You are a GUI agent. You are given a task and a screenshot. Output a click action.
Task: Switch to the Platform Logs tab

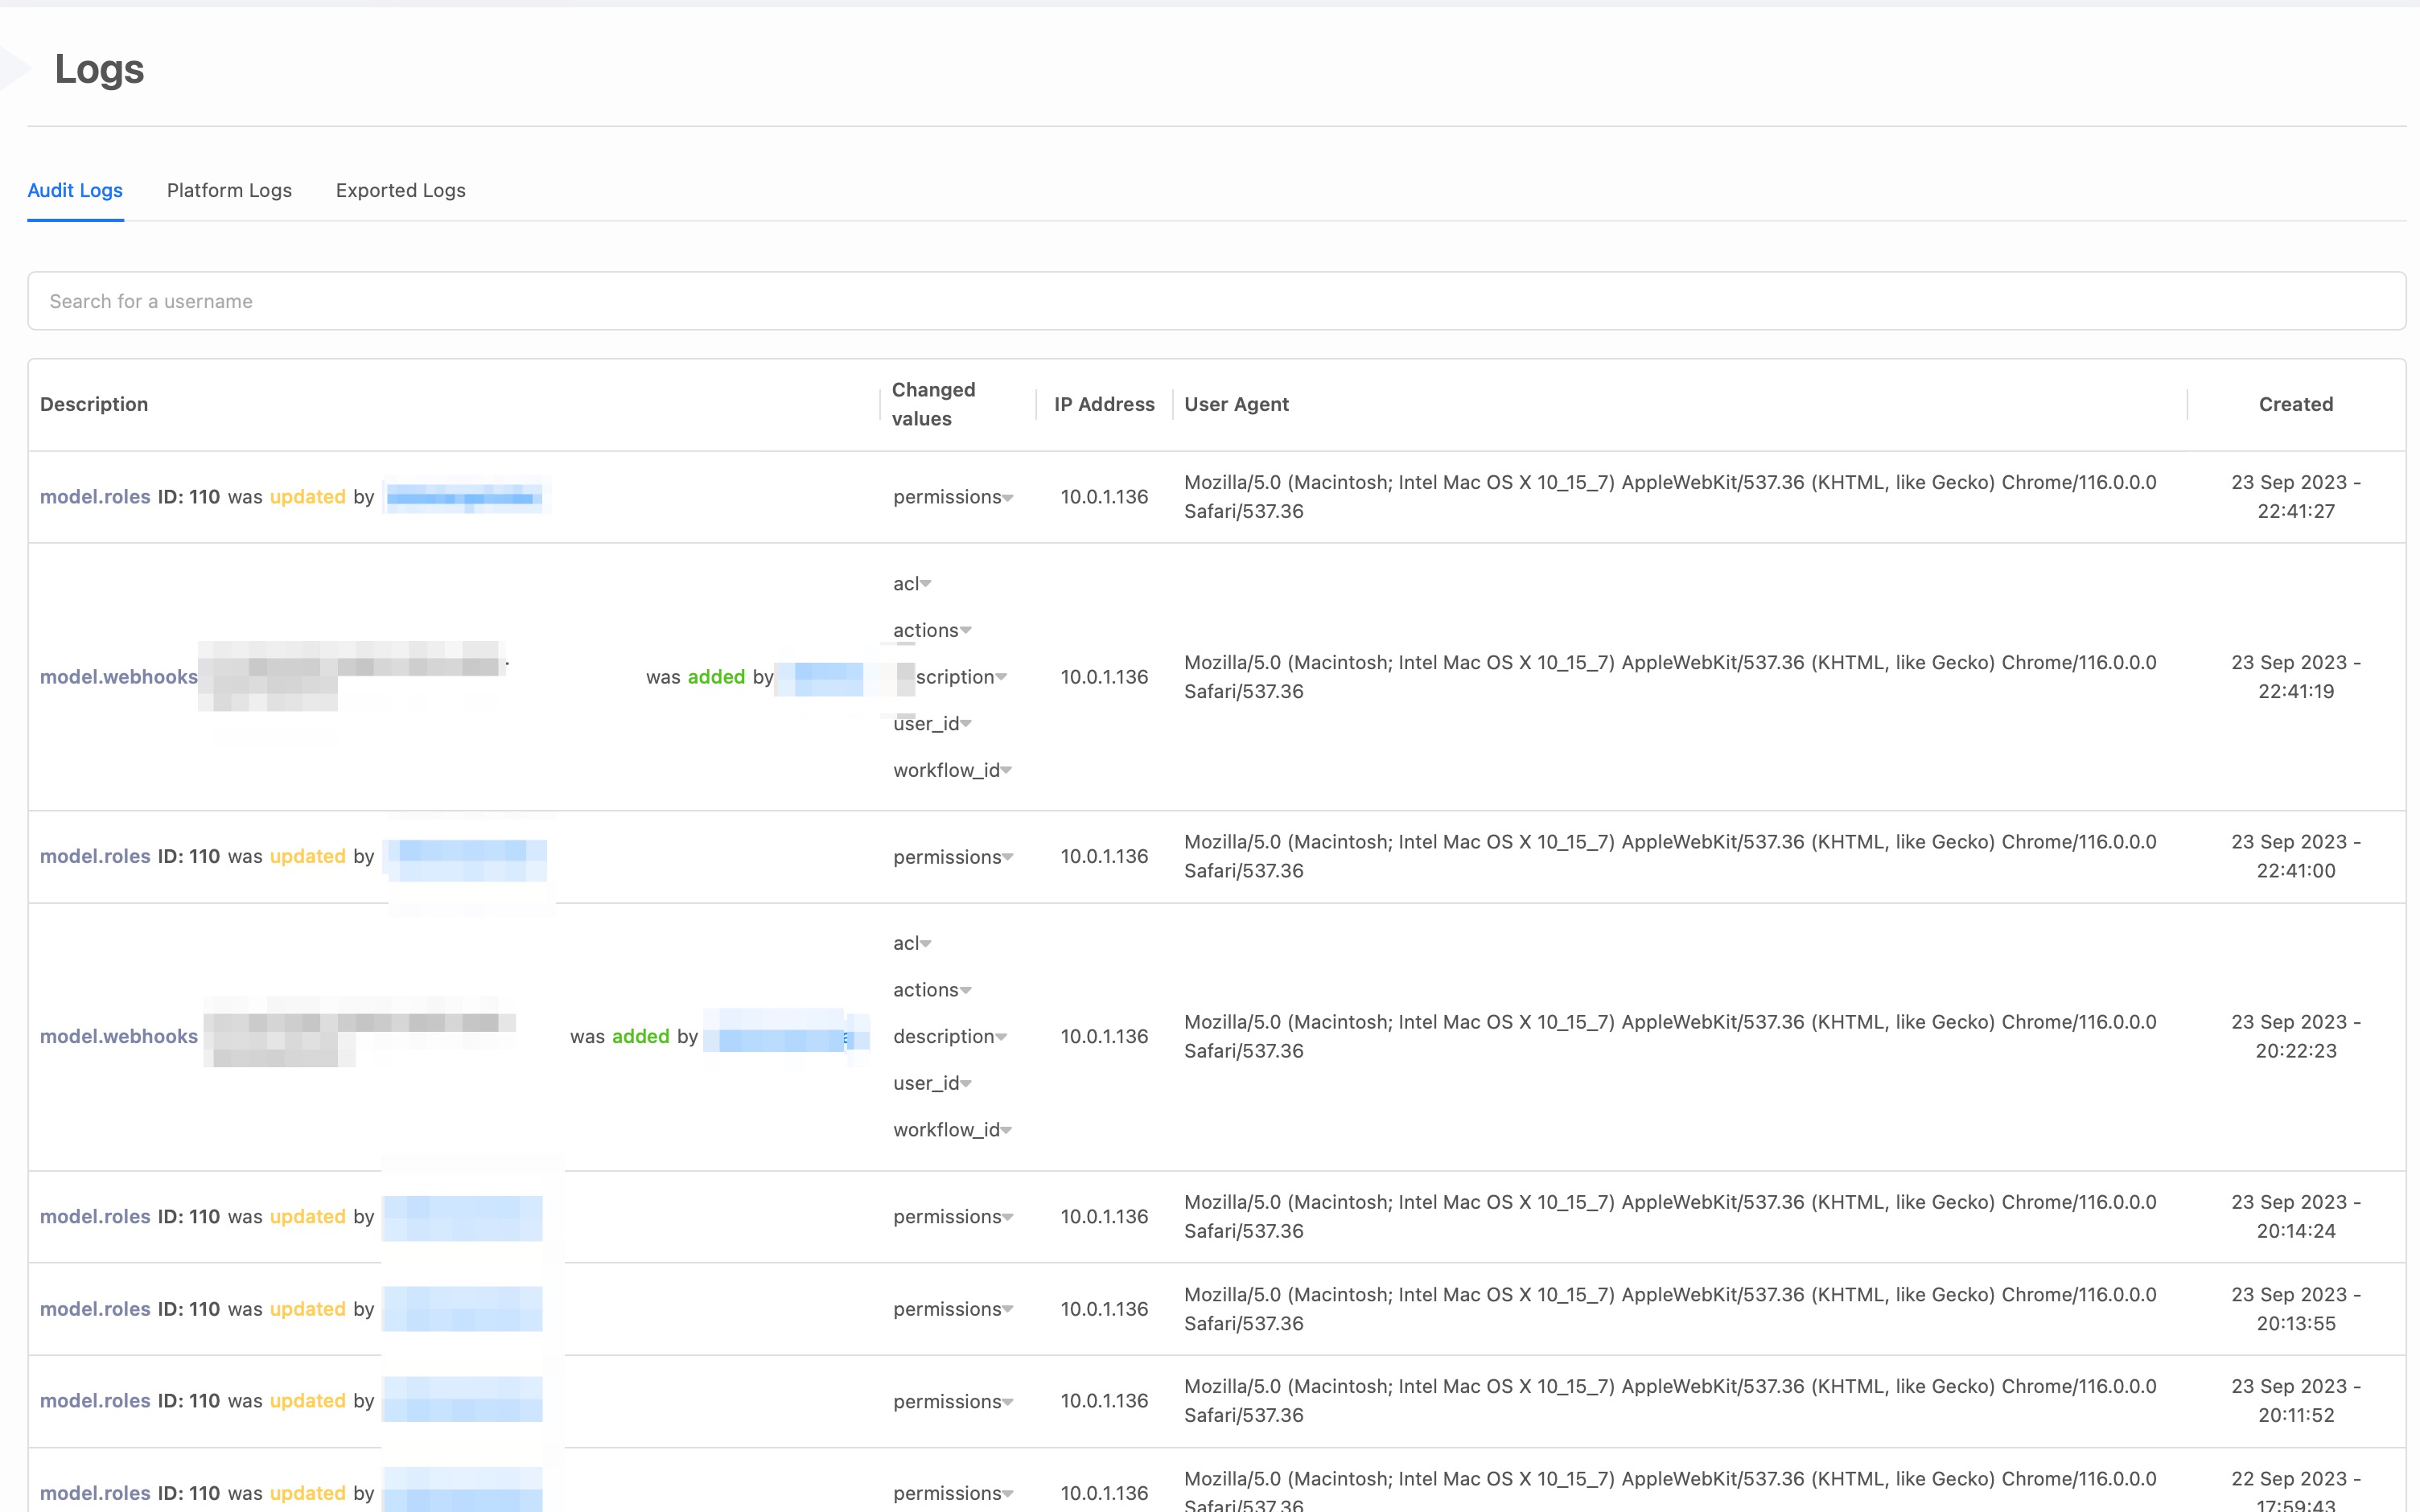pos(229,190)
